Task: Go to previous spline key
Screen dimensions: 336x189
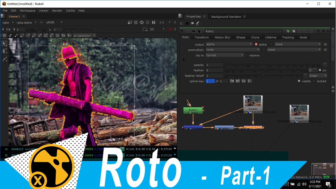Action: click(x=232, y=81)
